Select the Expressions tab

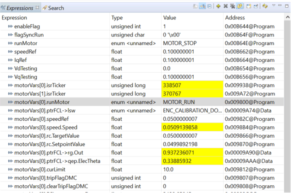(19, 8)
